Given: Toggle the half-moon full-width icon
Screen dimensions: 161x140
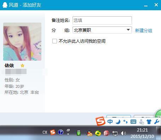Looking at the screenshot, I should 118,122.
